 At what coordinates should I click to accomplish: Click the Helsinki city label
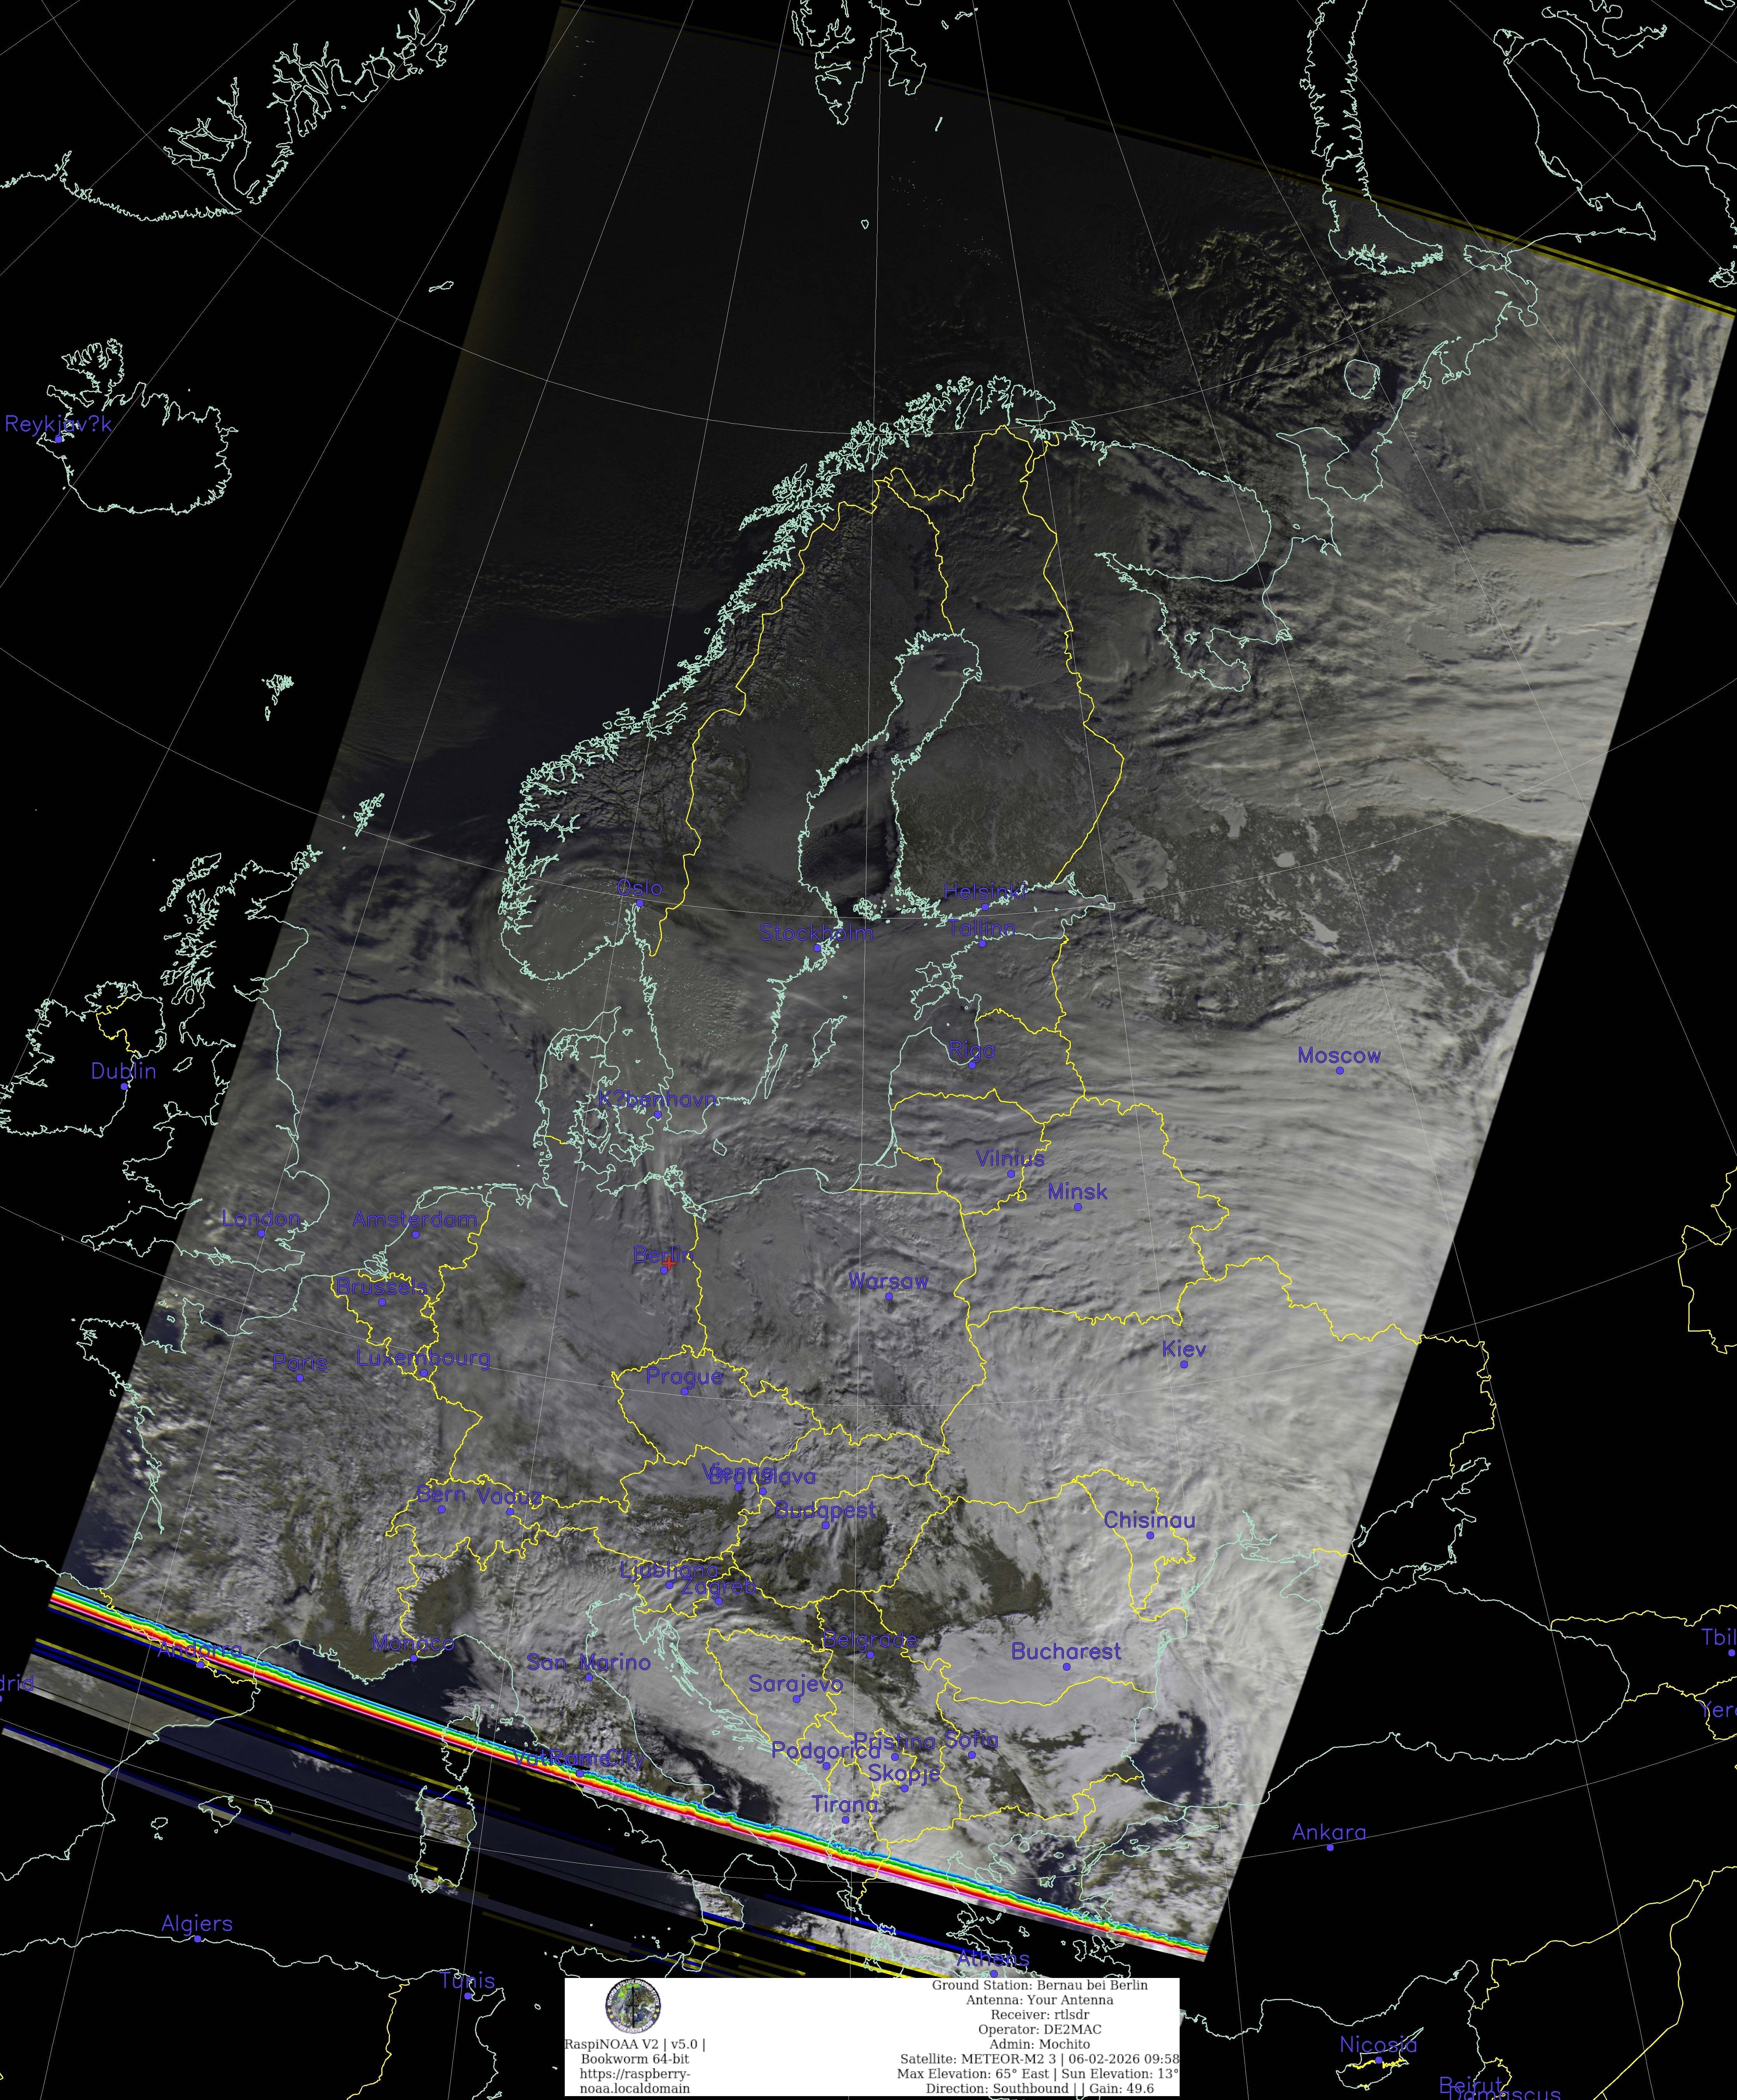coord(984,891)
